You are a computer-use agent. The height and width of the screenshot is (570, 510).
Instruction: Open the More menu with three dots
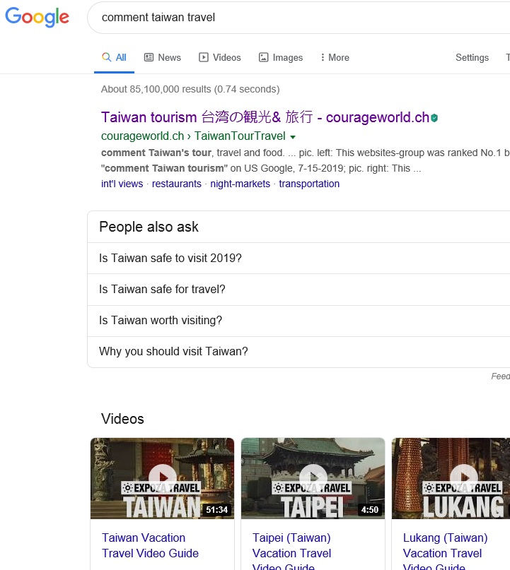[335, 57]
